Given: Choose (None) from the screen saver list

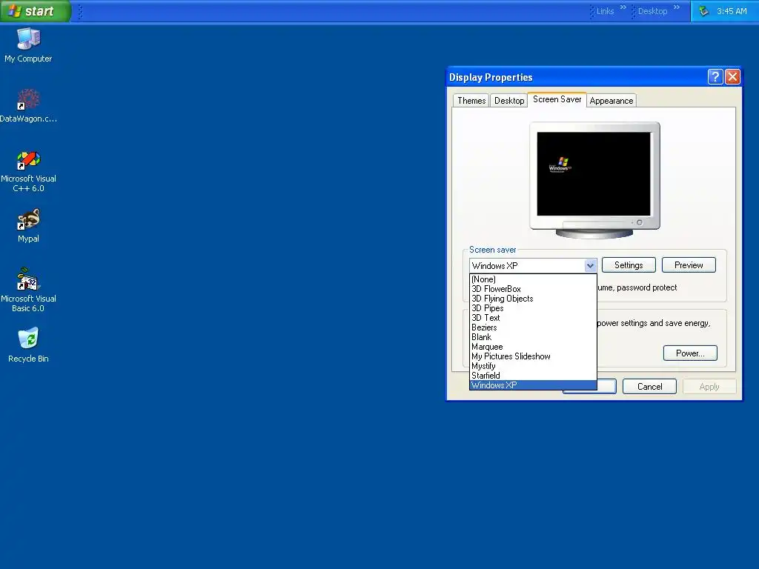Looking at the screenshot, I should (x=533, y=279).
